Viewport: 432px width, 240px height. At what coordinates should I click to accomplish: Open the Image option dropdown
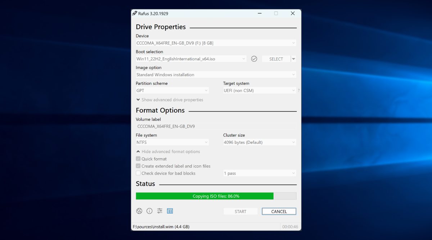216,74
